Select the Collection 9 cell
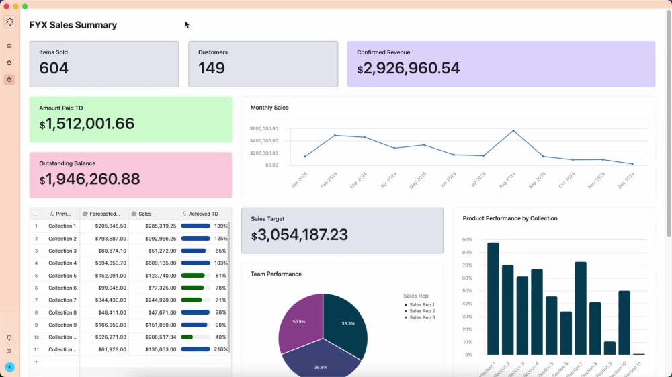This screenshot has height=377, width=672. pos(62,325)
